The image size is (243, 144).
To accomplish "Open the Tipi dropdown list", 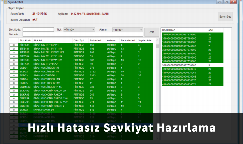I will (x=79, y=29).
